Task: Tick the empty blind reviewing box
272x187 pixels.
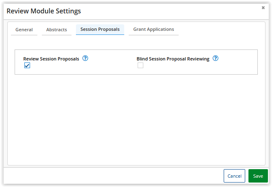Action: point(140,65)
